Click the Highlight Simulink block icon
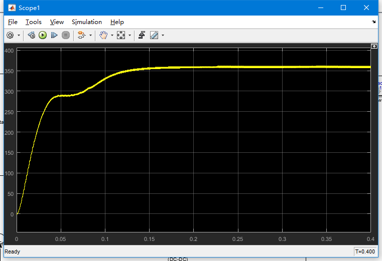The height and width of the screenshot is (261, 382). click(x=81, y=36)
